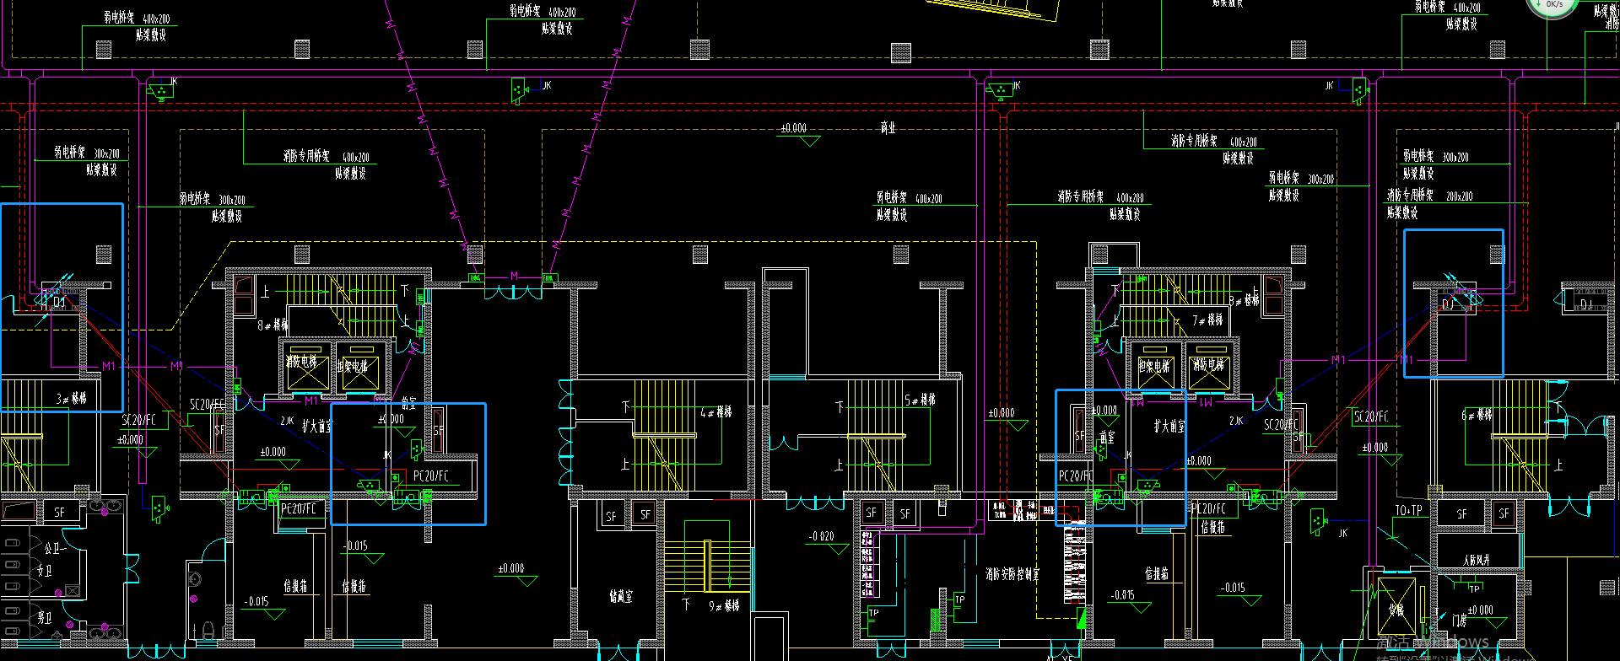
Task: Click the network speed 0K/s widget
Action: click(1554, 7)
